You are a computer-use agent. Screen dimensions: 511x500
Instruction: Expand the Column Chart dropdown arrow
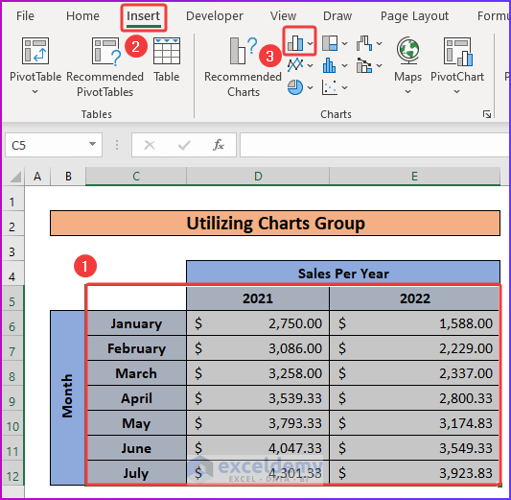click(311, 43)
